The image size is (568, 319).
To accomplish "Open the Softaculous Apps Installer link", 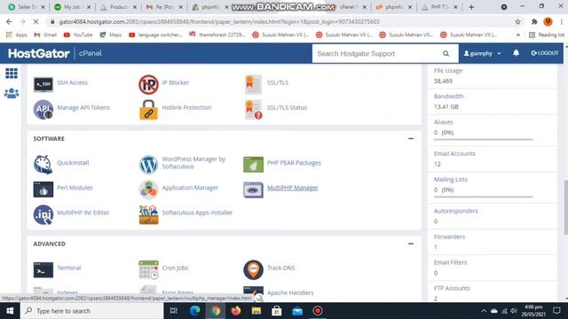I will tap(197, 213).
